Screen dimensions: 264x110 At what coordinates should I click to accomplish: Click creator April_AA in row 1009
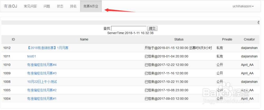click(247, 73)
